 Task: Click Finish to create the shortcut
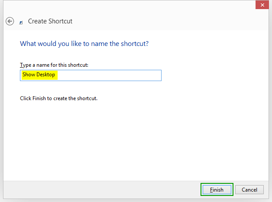click(x=217, y=190)
